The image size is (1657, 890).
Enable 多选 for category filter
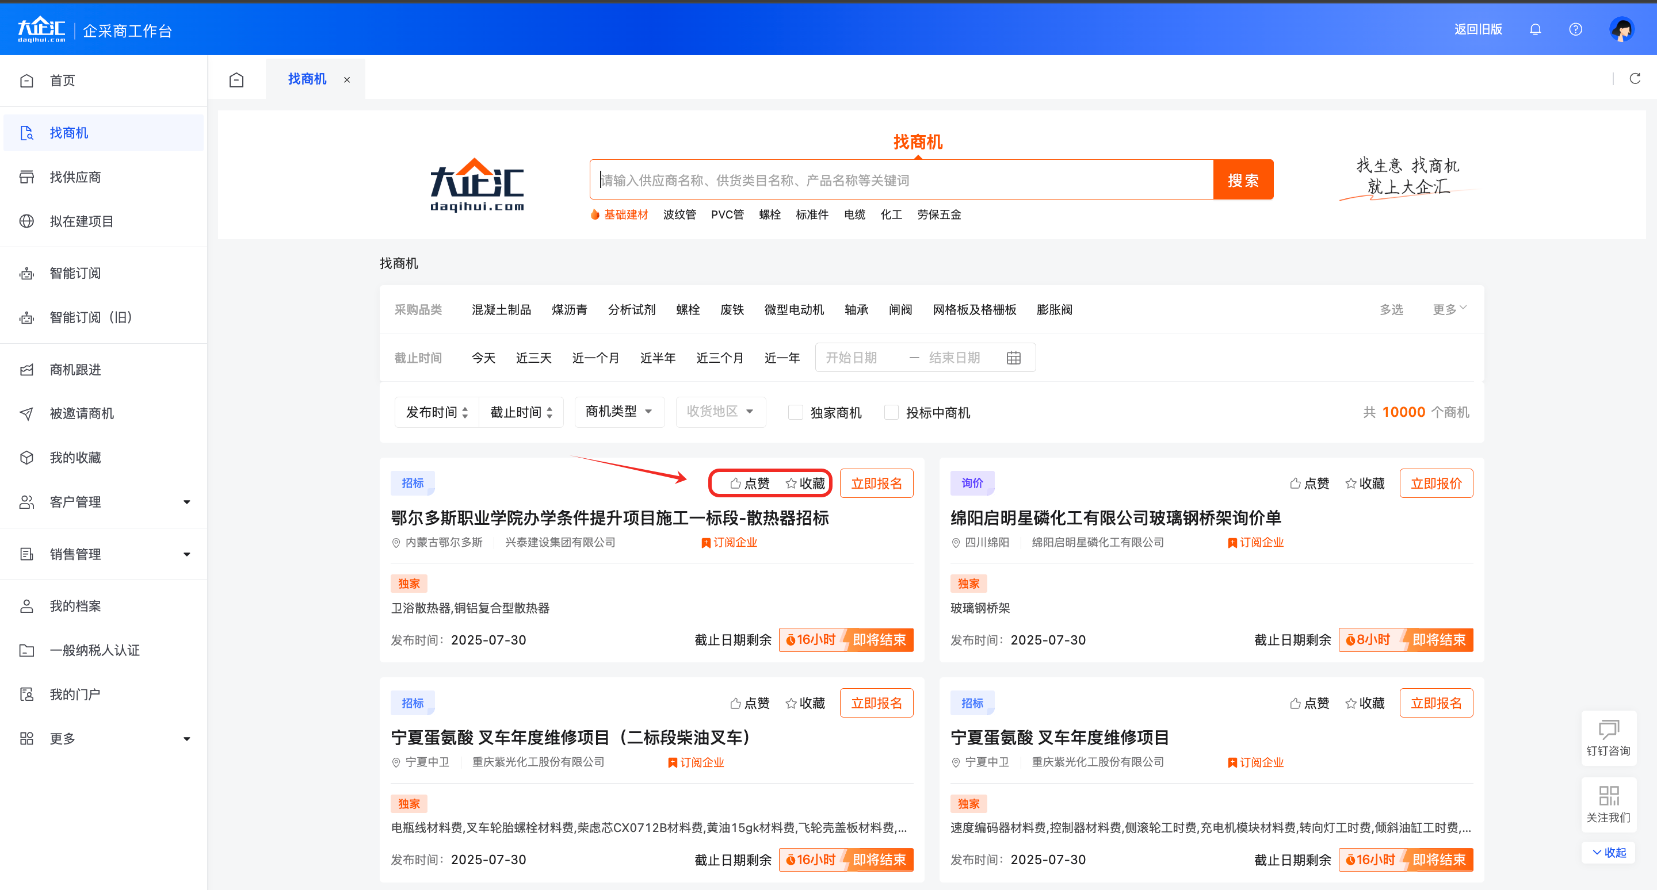[x=1391, y=310]
